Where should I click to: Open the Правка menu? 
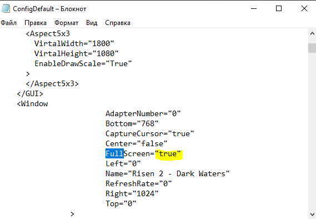[x=36, y=23]
